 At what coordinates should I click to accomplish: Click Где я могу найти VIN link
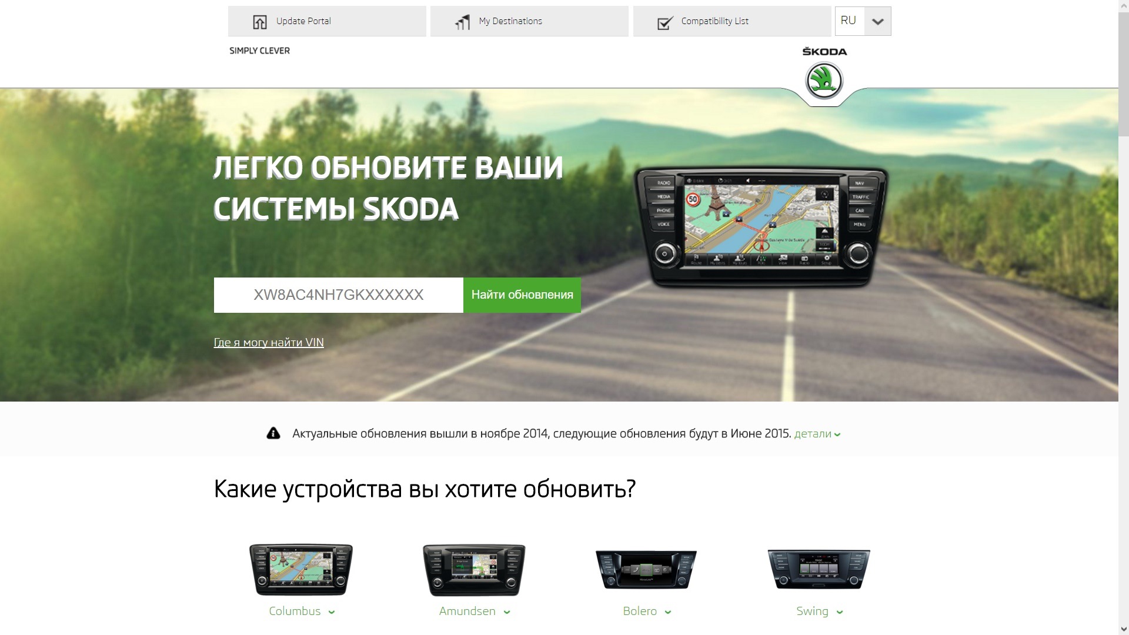269,342
